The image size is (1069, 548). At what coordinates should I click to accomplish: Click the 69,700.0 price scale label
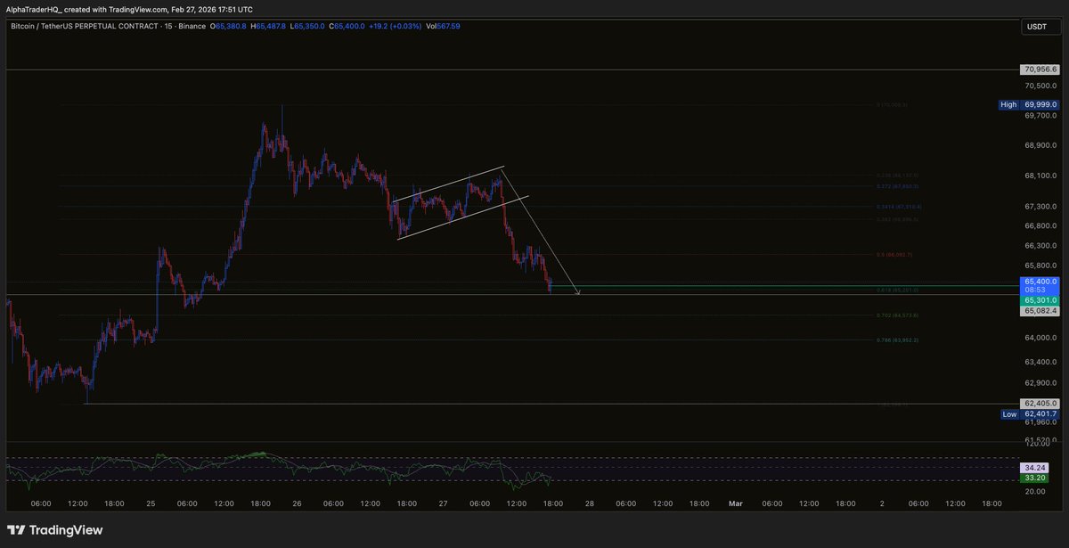click(x=1040, y=116)
